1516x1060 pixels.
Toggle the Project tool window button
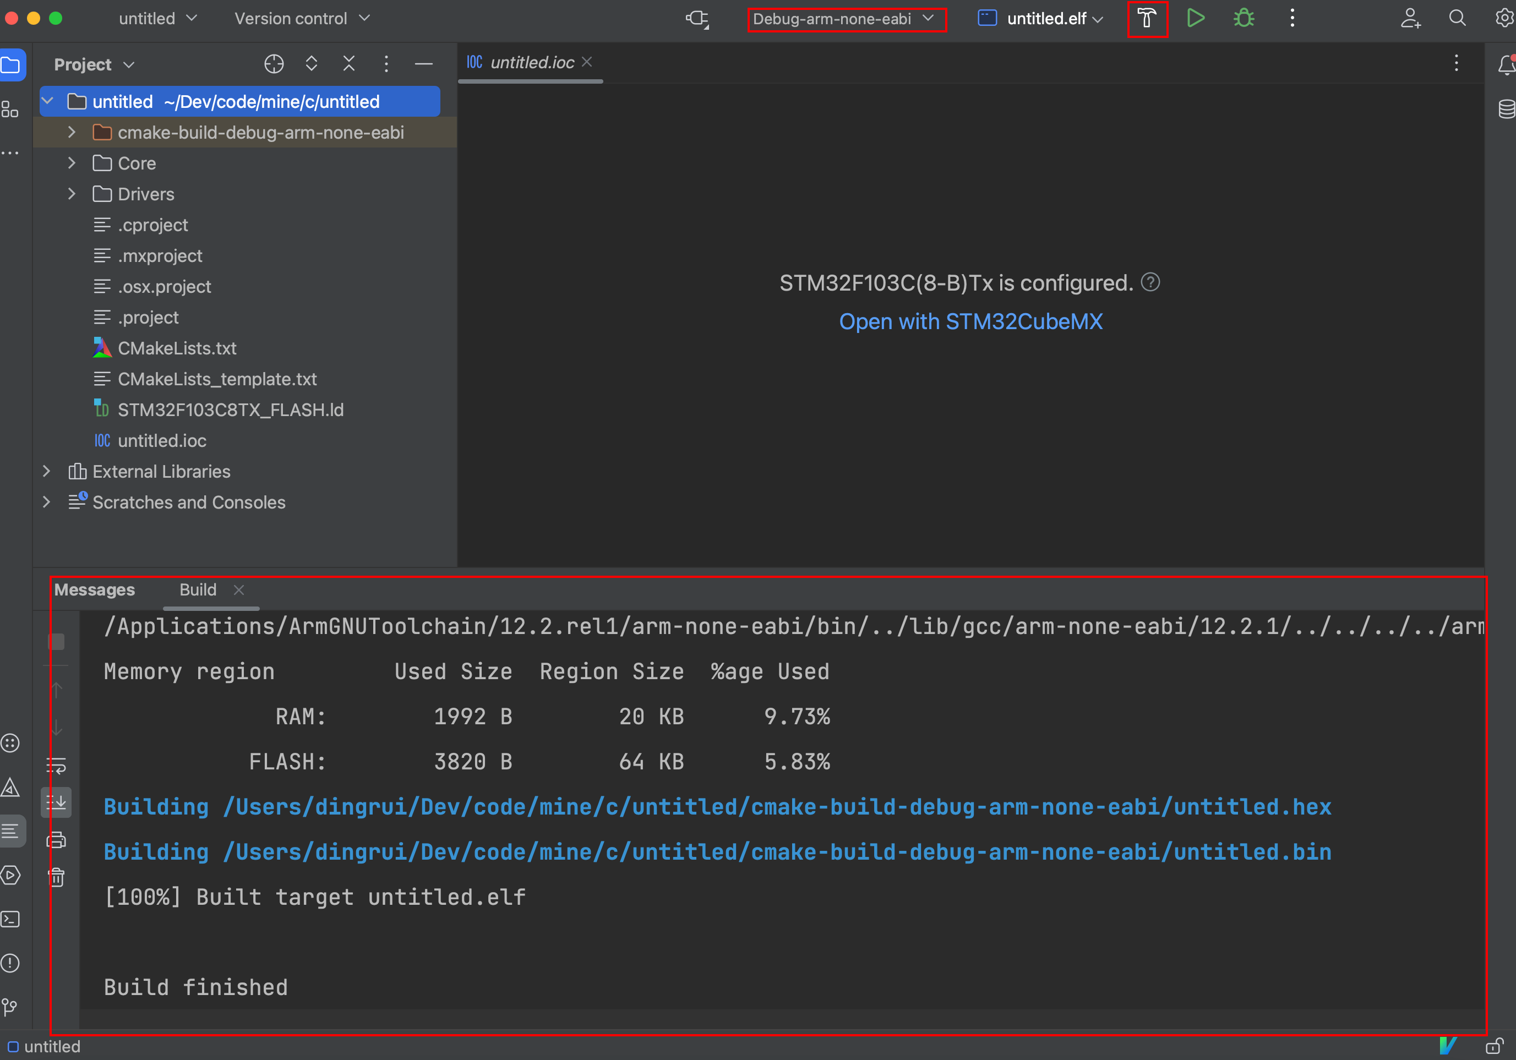(12, 65)
